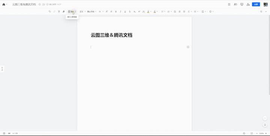Click the heading 云图三维&腾讯文档 on page
The height and width of the screenshot is (136, 270).
[x=111, y=35]
